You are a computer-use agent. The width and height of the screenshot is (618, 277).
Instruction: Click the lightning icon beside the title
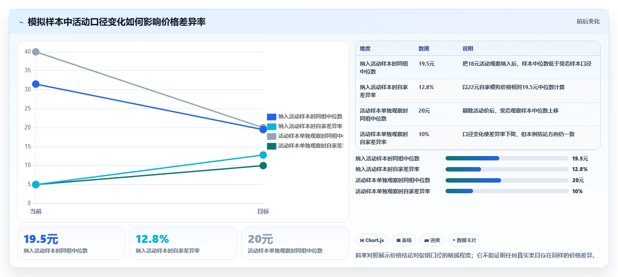(21, 22)
